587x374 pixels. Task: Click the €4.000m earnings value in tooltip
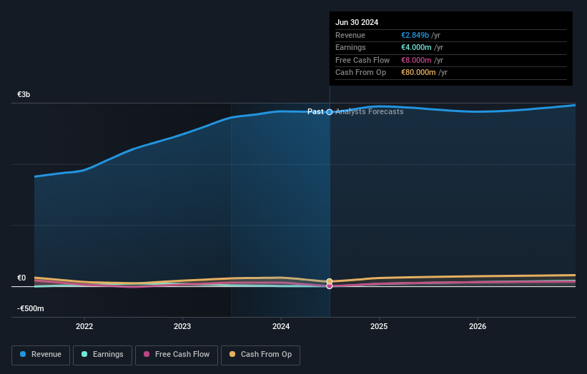pos(416,47)
